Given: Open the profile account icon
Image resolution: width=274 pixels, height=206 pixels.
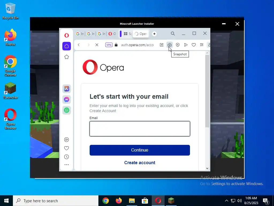Looking at the screenshot, I should point(209,45).
